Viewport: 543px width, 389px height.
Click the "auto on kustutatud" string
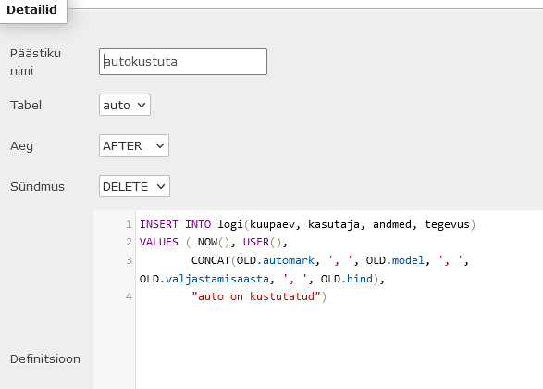256,296
